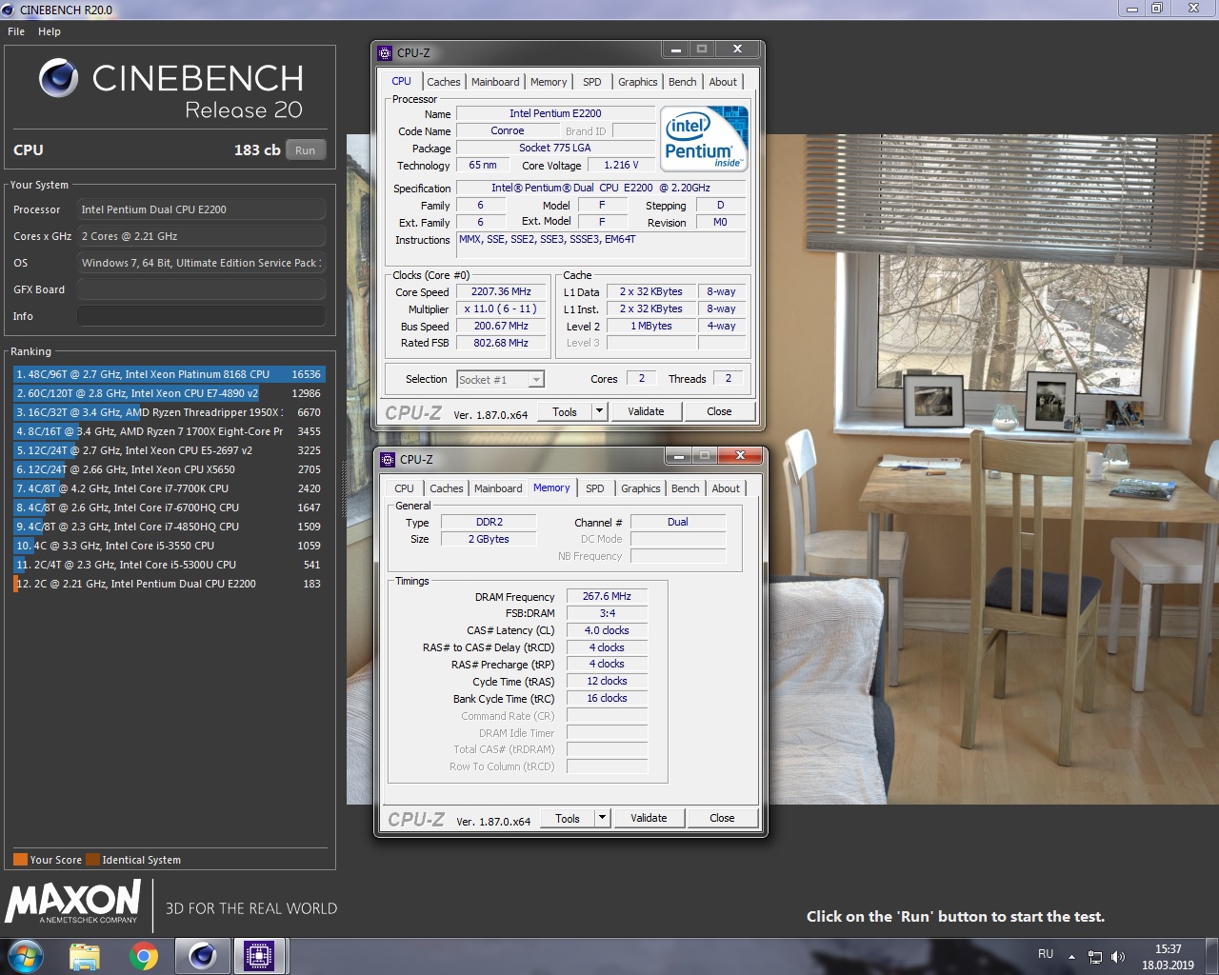Click Close button in upper CPU-Z

click(719, 411)
